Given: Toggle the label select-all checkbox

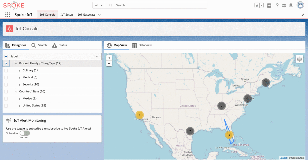Looking at the screenshot, I should point(6,56).
